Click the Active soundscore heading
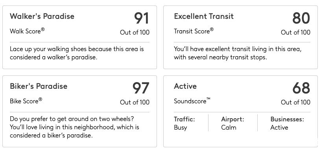 coord(185,86)
